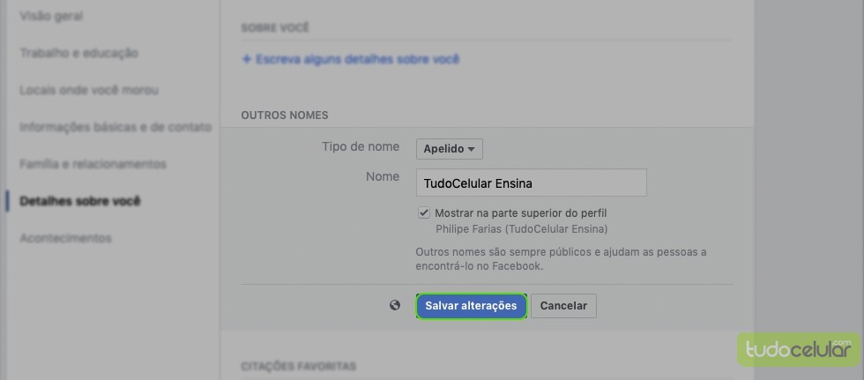Viewport: 864px width, 380px height.
Task: Open Trabalho e educação section
Action: (x=80, y=53)
